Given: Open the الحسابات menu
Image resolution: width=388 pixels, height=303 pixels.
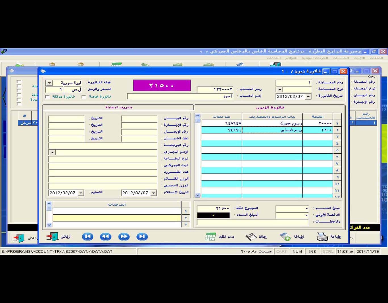Looking at the screenshot, I should (341, 58).
